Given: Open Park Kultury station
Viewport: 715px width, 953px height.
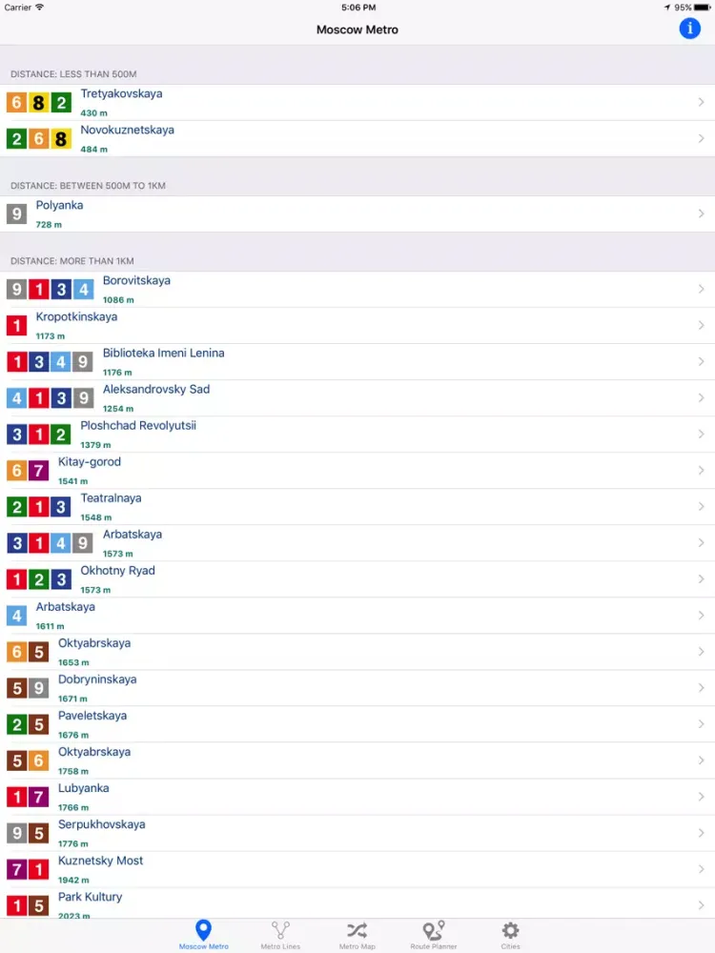Looking at the screenshot, I should point(357,903).
